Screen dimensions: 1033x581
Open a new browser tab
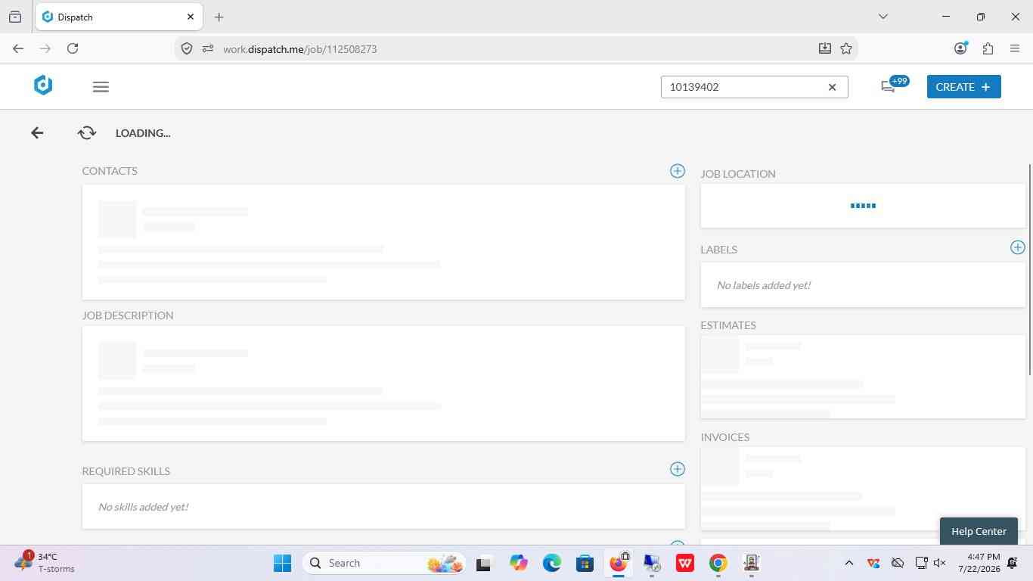219,17
